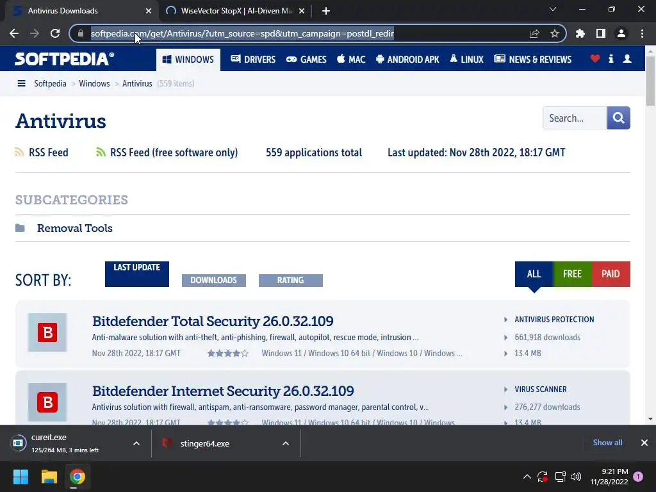656x492 pixels.
Task: Click the Bitdefender Internet Security icon
Action: (47, 402)
